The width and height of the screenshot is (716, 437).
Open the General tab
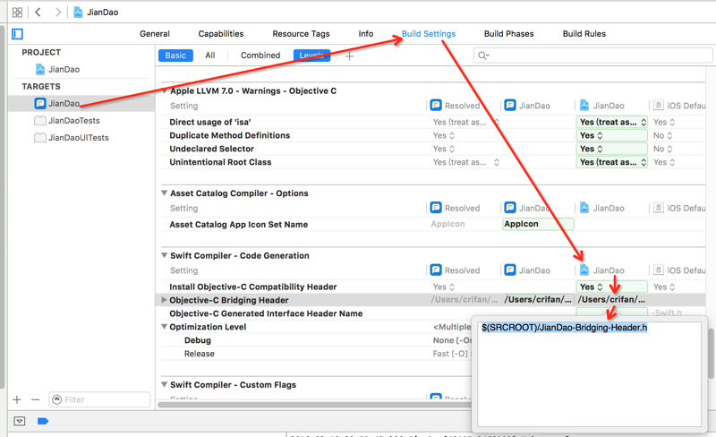154,34
